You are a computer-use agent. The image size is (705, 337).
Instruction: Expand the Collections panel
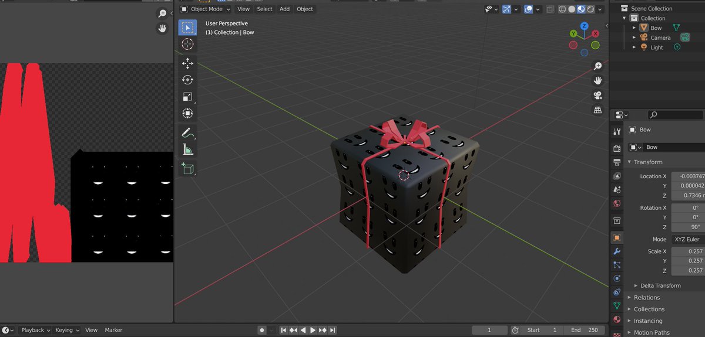(x=630, y=309)
